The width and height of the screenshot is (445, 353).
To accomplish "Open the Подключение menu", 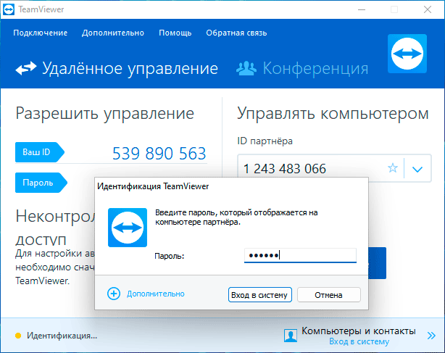I will pos(41,33).
